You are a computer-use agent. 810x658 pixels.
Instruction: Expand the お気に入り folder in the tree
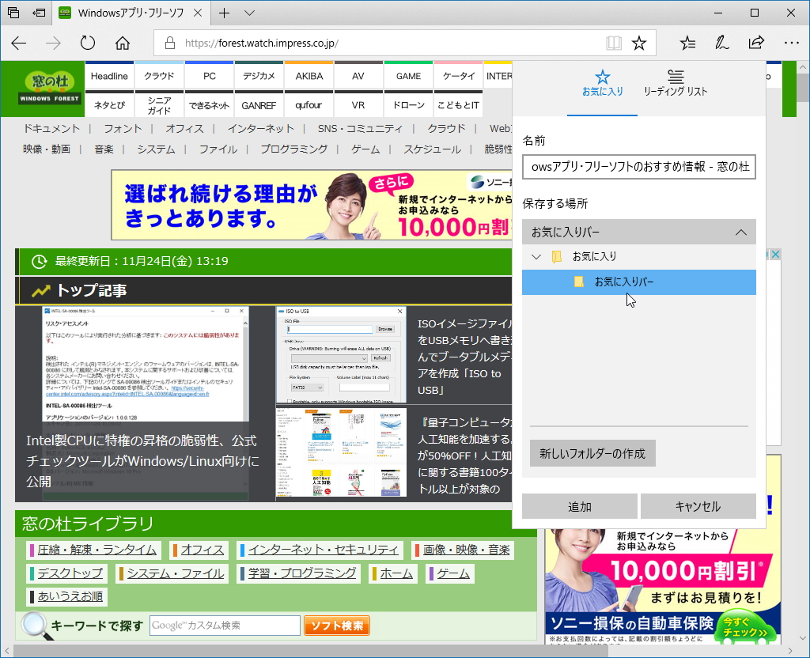[x=535, y=257]
